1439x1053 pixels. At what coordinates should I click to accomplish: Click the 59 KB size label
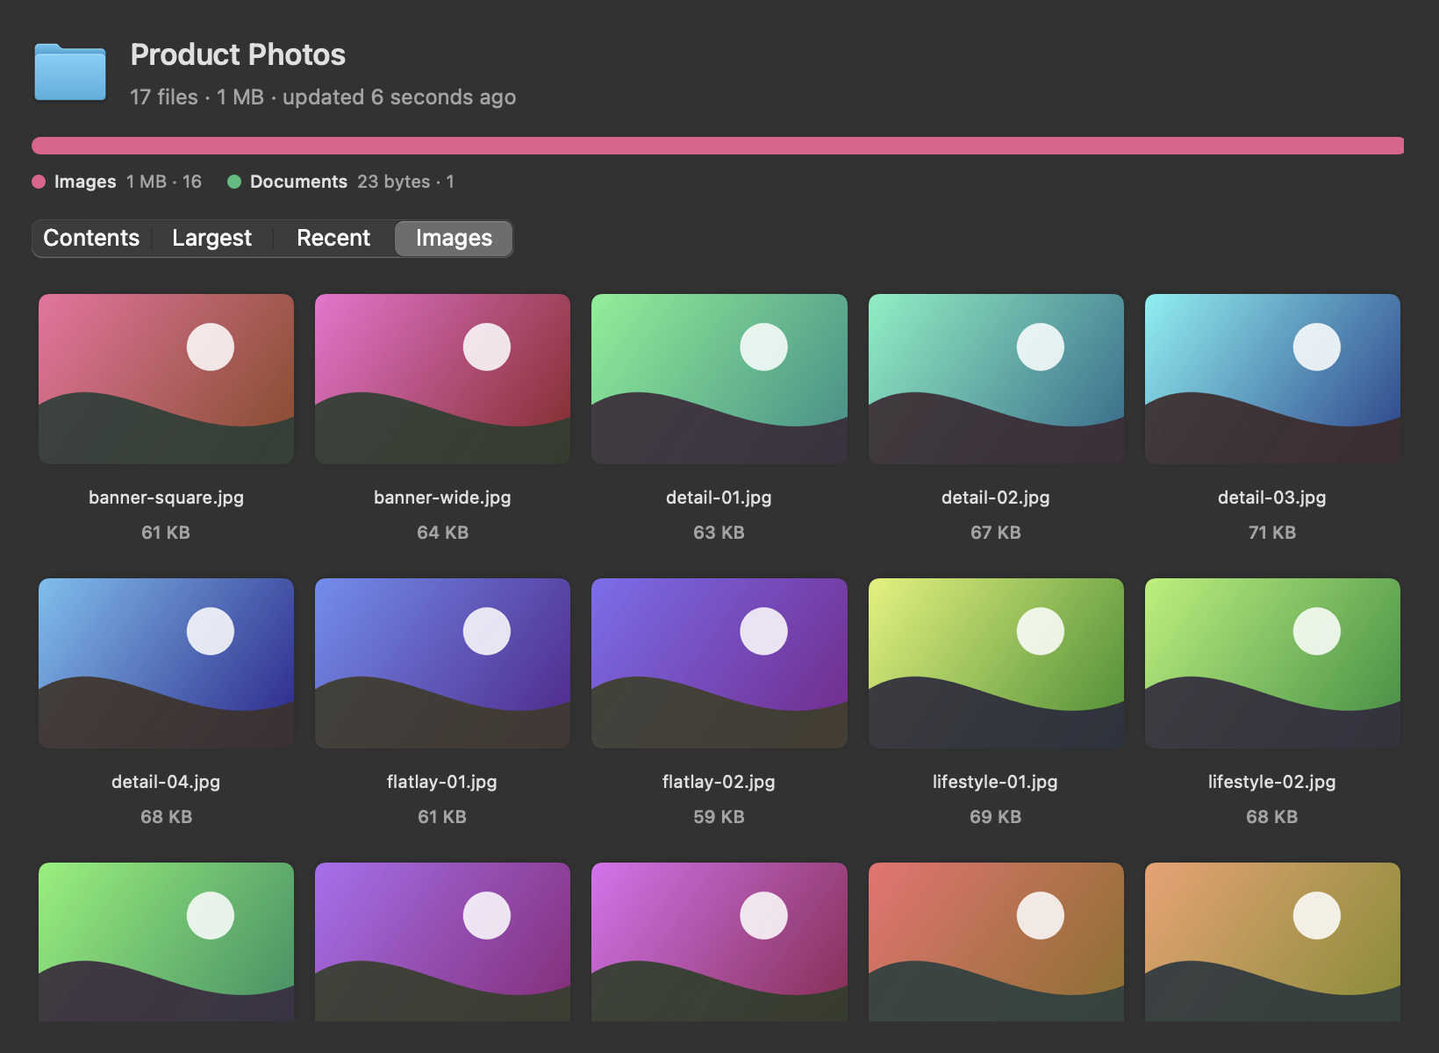pyautogui.click(x=719, y=817)
